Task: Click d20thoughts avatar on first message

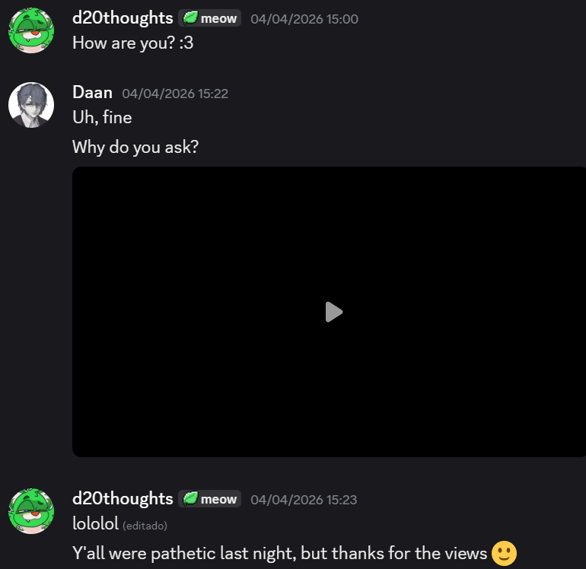Action: pyautogui.click(x=31, y=30)
